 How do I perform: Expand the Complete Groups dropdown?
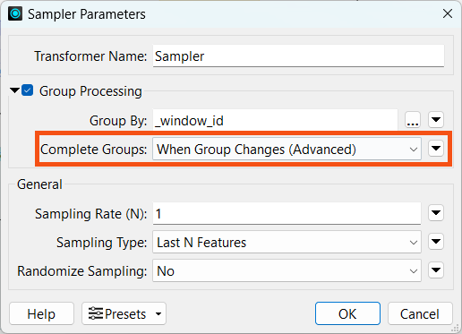click(287, 149)
